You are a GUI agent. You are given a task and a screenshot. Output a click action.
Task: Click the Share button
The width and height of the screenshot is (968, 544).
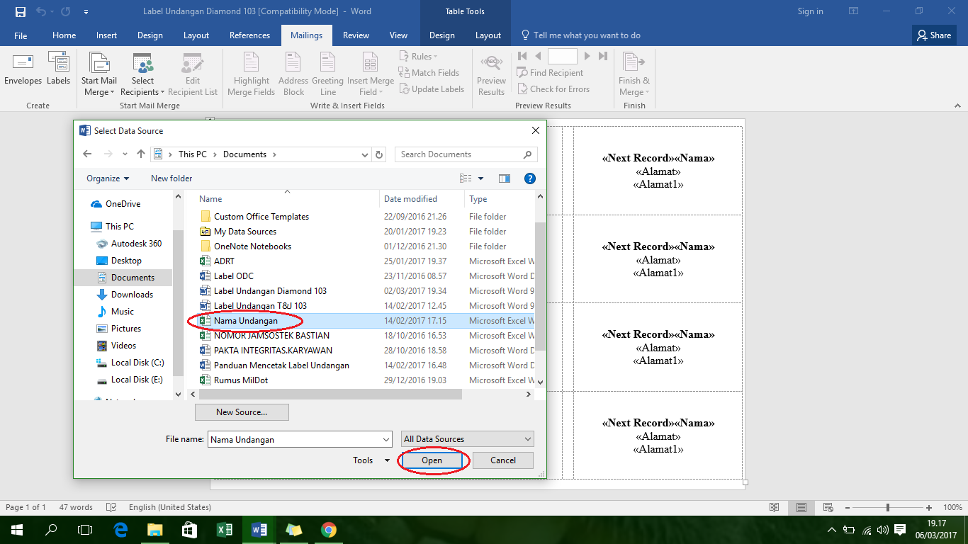coord(934,35)
